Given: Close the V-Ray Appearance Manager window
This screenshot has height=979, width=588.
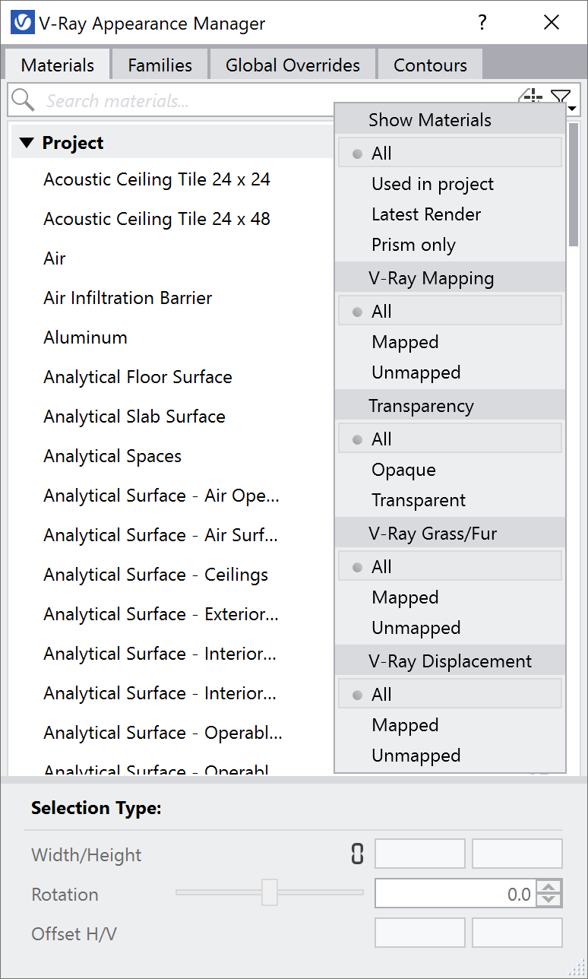Looking at the screenshot, I should coord(552,23).
